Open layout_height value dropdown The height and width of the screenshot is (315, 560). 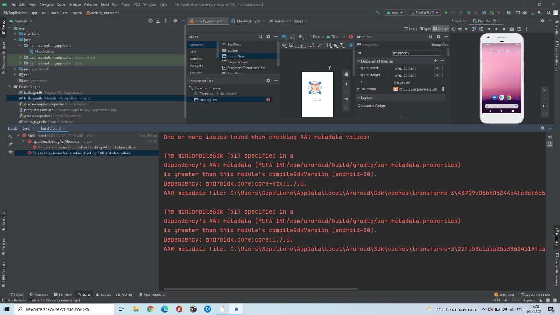[437, 75]
